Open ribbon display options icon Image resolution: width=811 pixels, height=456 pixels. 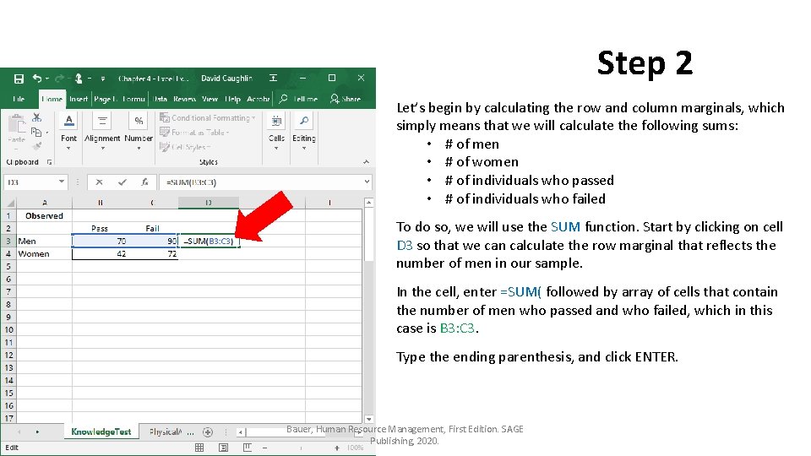click(273, 78)
